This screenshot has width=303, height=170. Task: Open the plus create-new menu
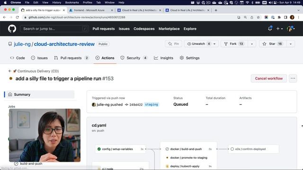click(279, 29)
